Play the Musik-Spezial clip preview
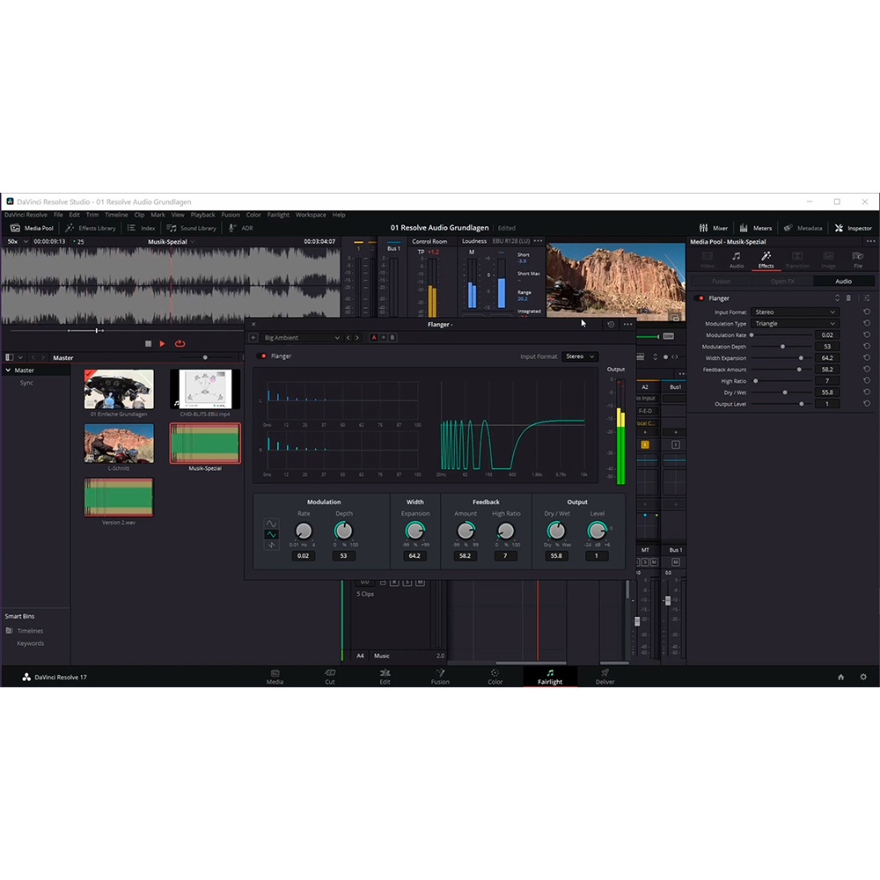Image resolution: width=880 pixels, height=880 pixels. (x=162, y=343)
